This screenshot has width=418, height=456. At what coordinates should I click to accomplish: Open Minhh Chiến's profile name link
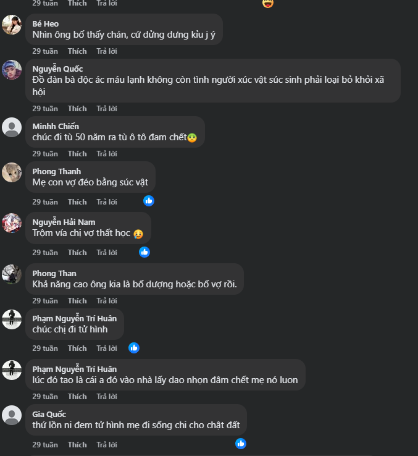pos(56,126)
